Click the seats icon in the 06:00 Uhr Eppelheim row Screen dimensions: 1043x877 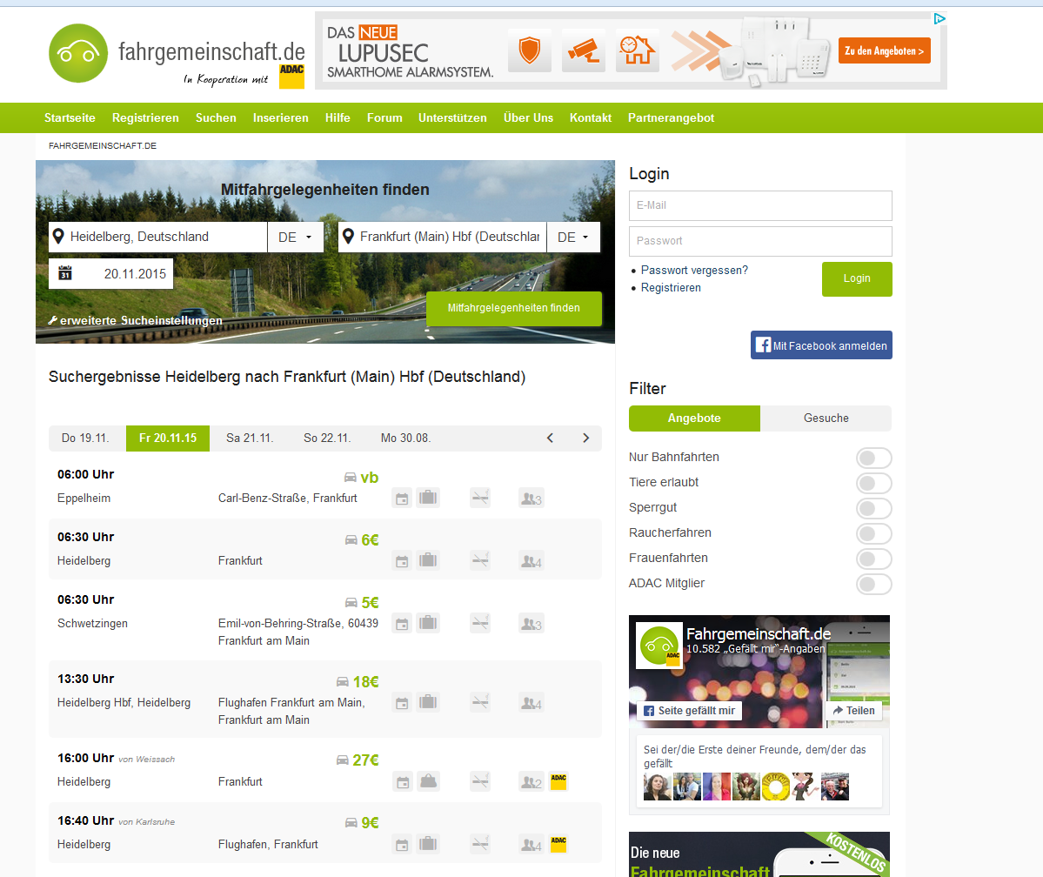click(532, 499)
